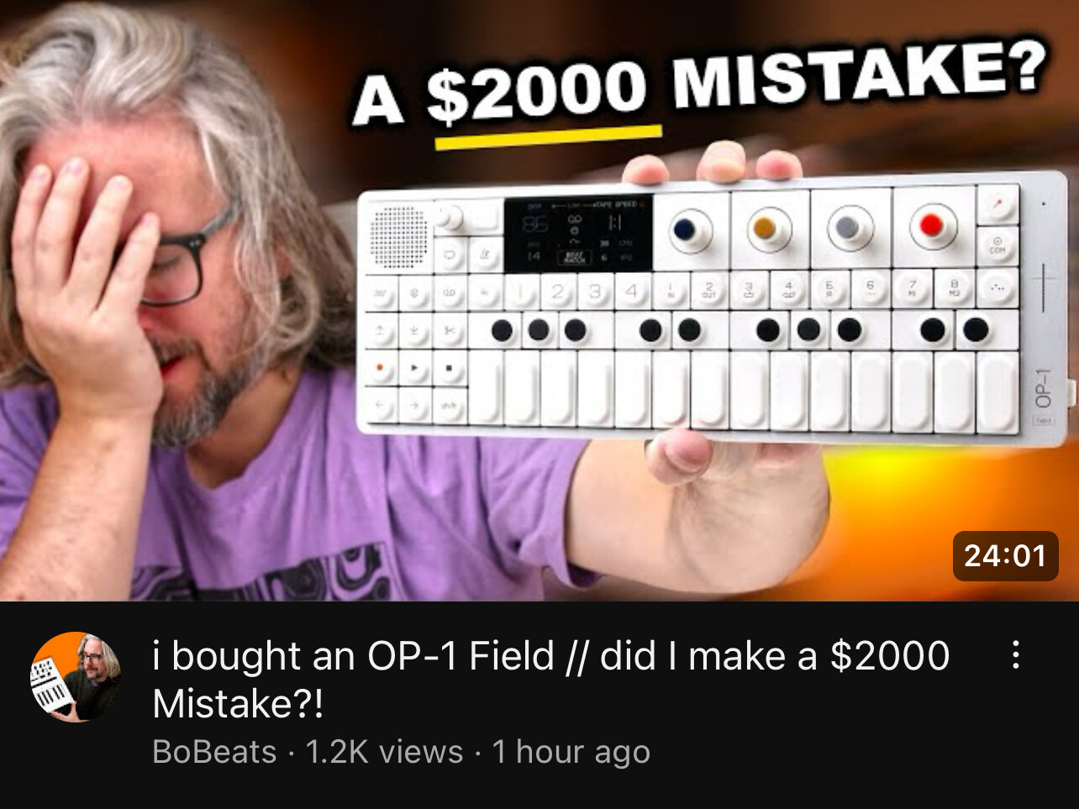The image size is (1079, 809).
Task: Click the ochre encoder knob on the OP-1
Action: 771,228
